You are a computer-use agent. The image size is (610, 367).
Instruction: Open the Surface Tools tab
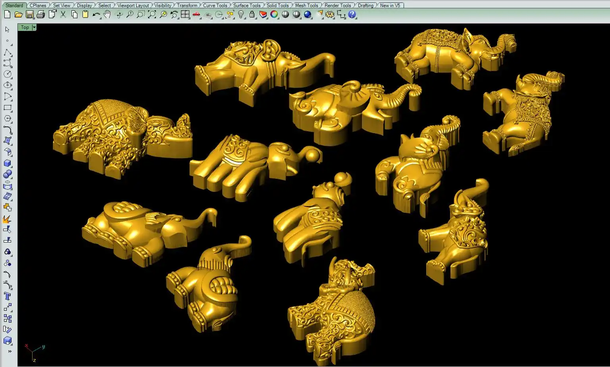click(246, 5)
